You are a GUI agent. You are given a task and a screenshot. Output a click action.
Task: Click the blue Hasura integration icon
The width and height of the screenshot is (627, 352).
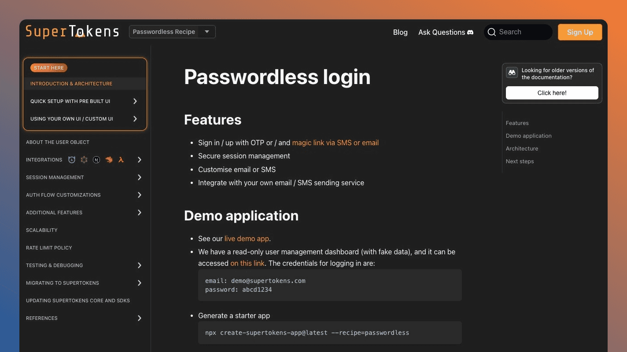(x=72, y=160)
